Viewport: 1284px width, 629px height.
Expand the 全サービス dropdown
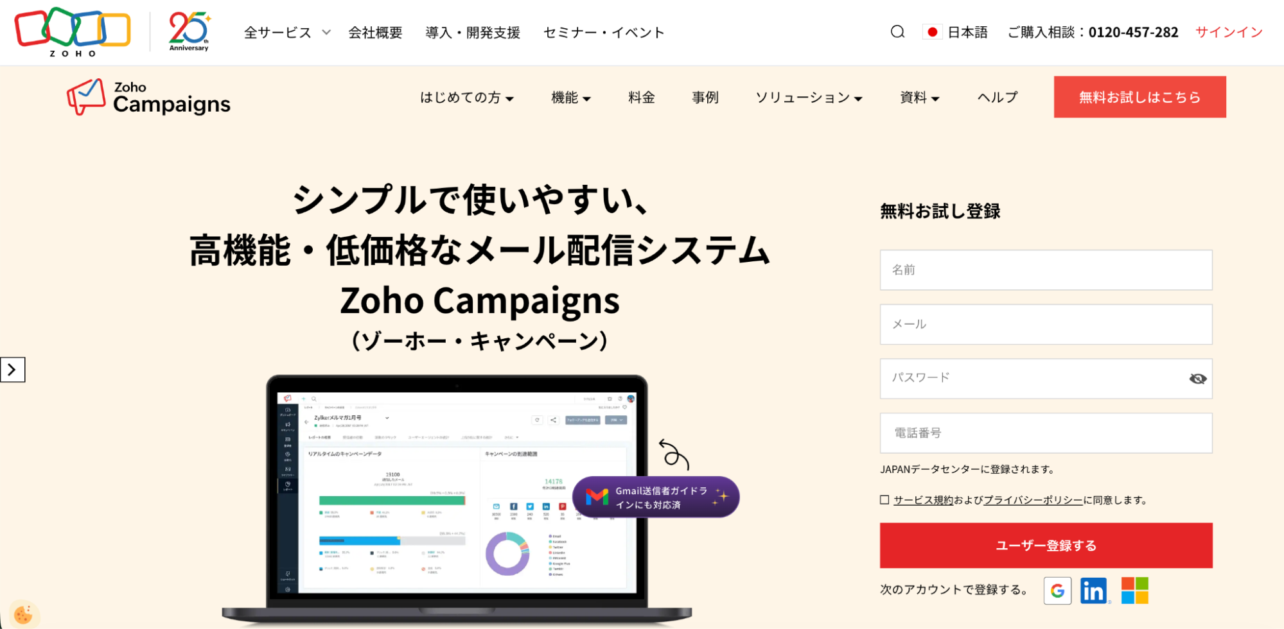pos(286,32)
